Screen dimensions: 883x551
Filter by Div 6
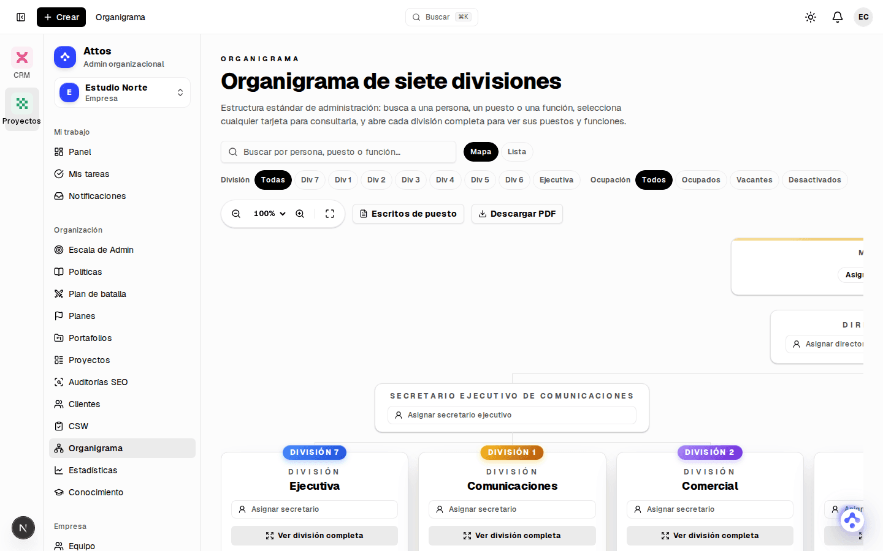514,180
